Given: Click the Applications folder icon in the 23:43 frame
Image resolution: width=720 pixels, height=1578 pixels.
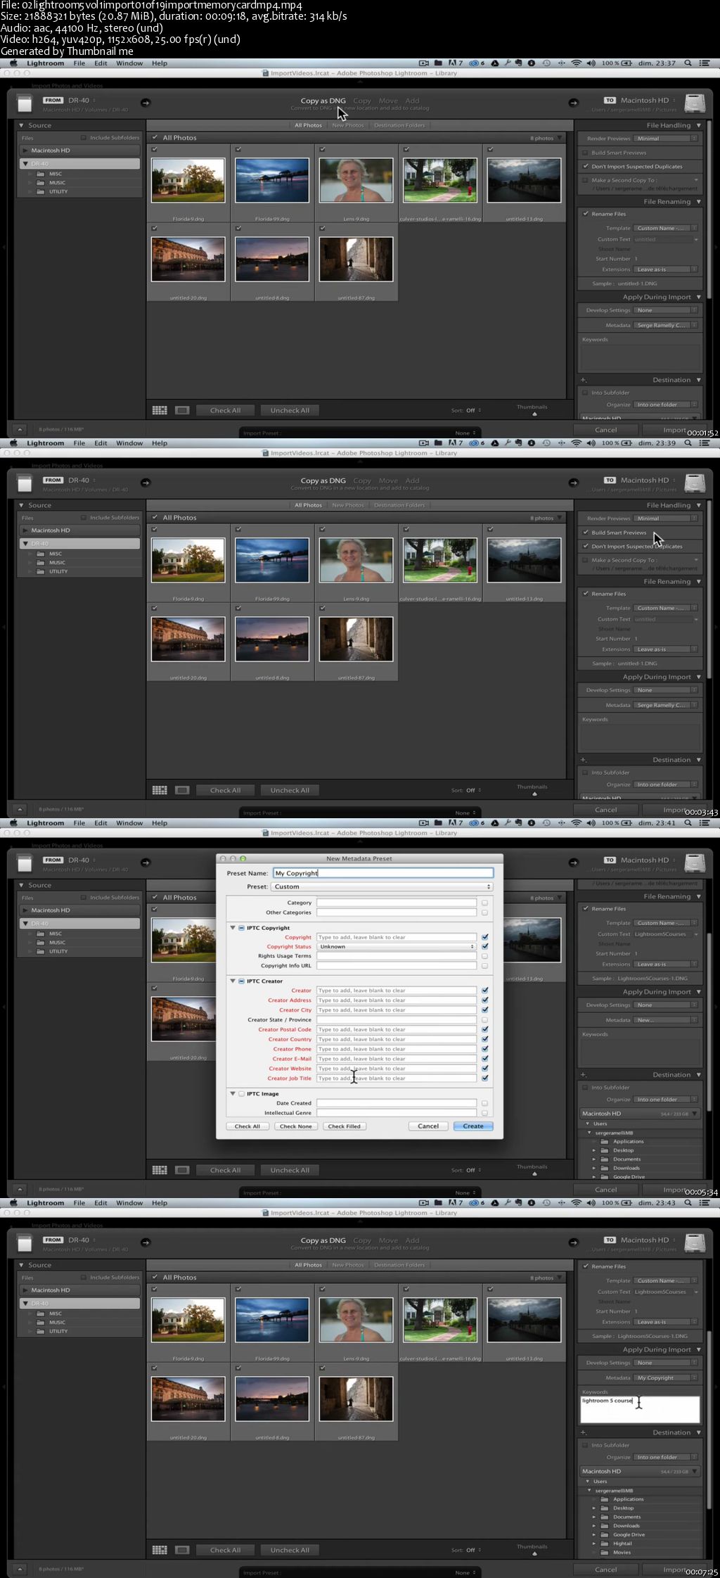Looking at the screenshot, I should point(604,1499).
